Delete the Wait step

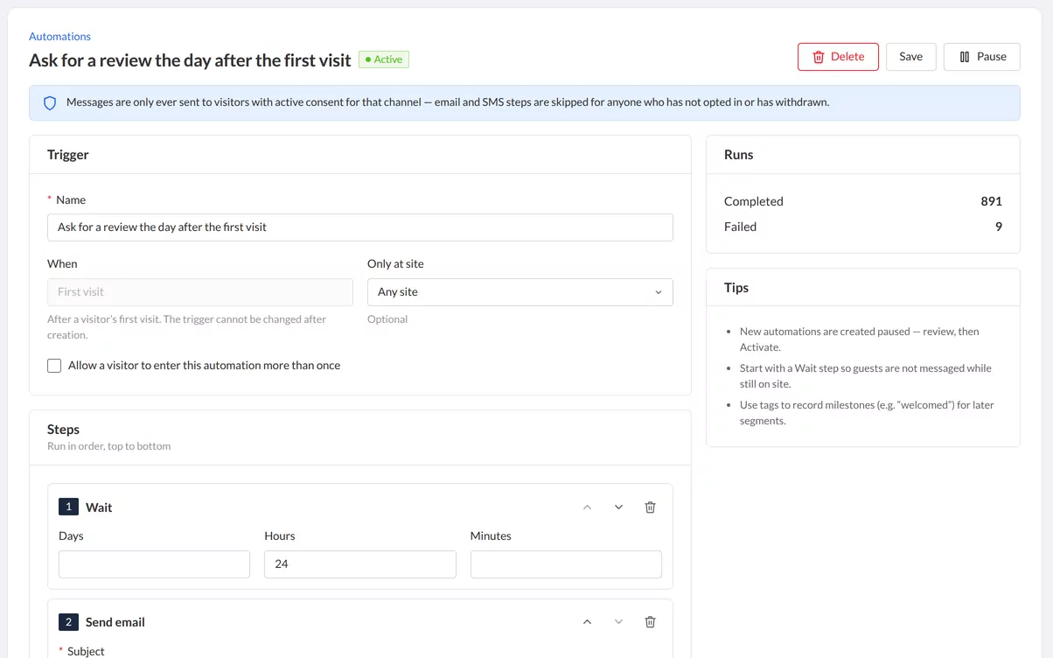pos(650,507)
